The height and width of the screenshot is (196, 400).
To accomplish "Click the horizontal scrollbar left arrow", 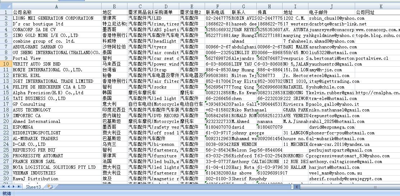I will point(297,187).
